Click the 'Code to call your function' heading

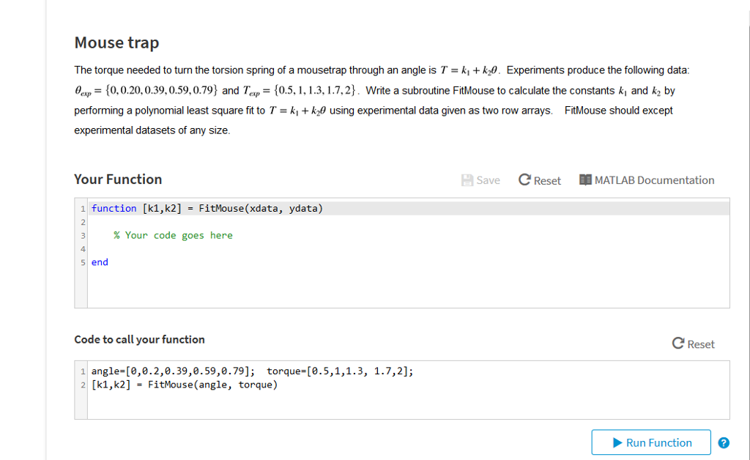pos(139,340)
